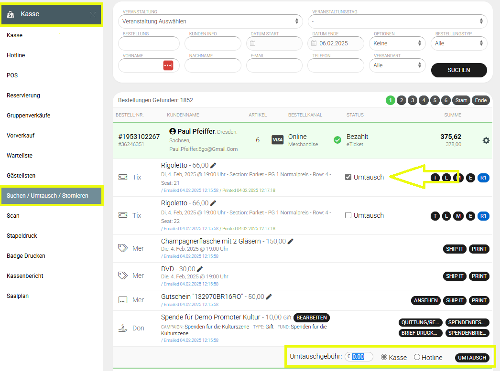This screenshot has width=500, height=371.
Task: Open Kassenbericht in the sidebar
Action: coord(25,276)
